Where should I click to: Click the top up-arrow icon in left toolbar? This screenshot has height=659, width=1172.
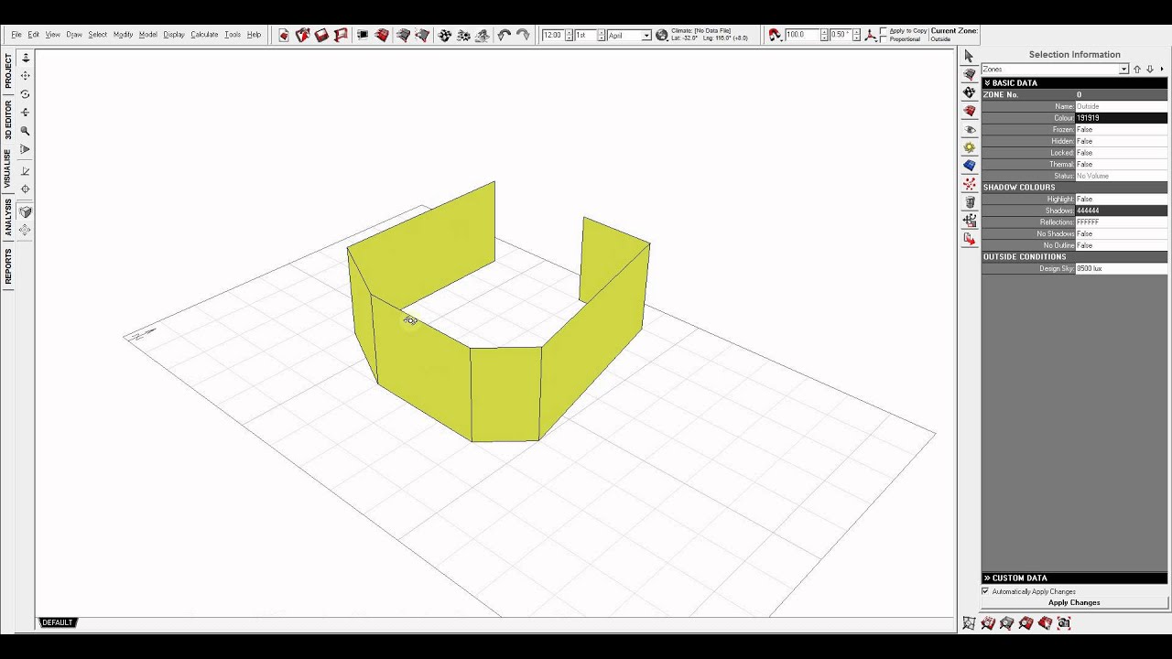click(25, 57)
